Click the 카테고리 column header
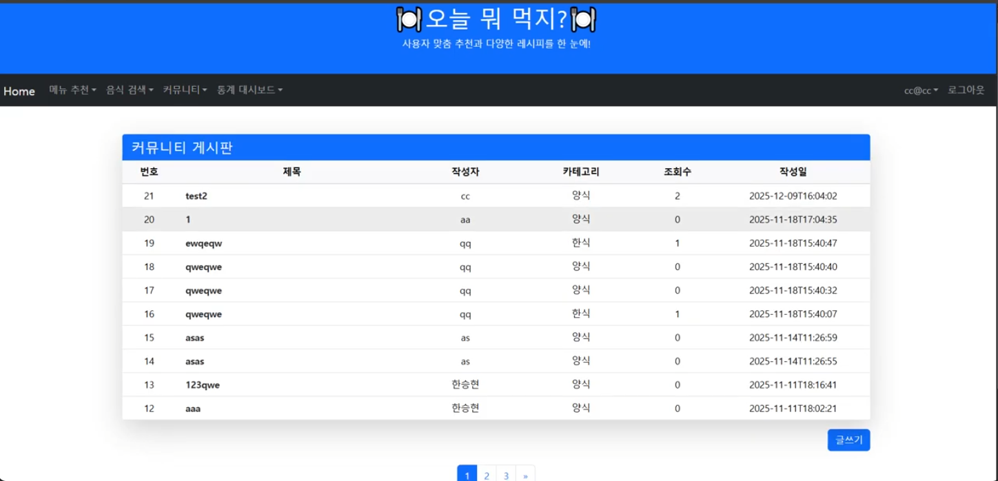998x481 pixels. coord(581,172)
